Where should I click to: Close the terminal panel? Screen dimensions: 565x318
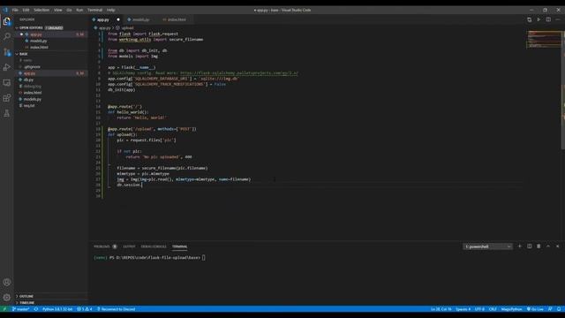point(557,246)
